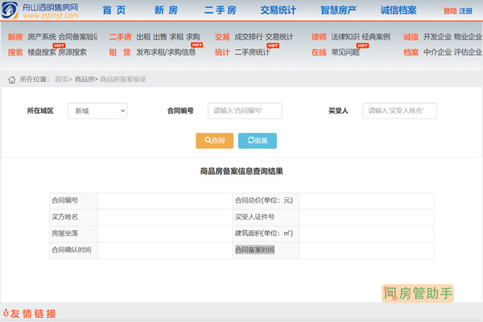Open the 房产系统 link
Viewport: 483px width, 322px height.
(42, 37)
